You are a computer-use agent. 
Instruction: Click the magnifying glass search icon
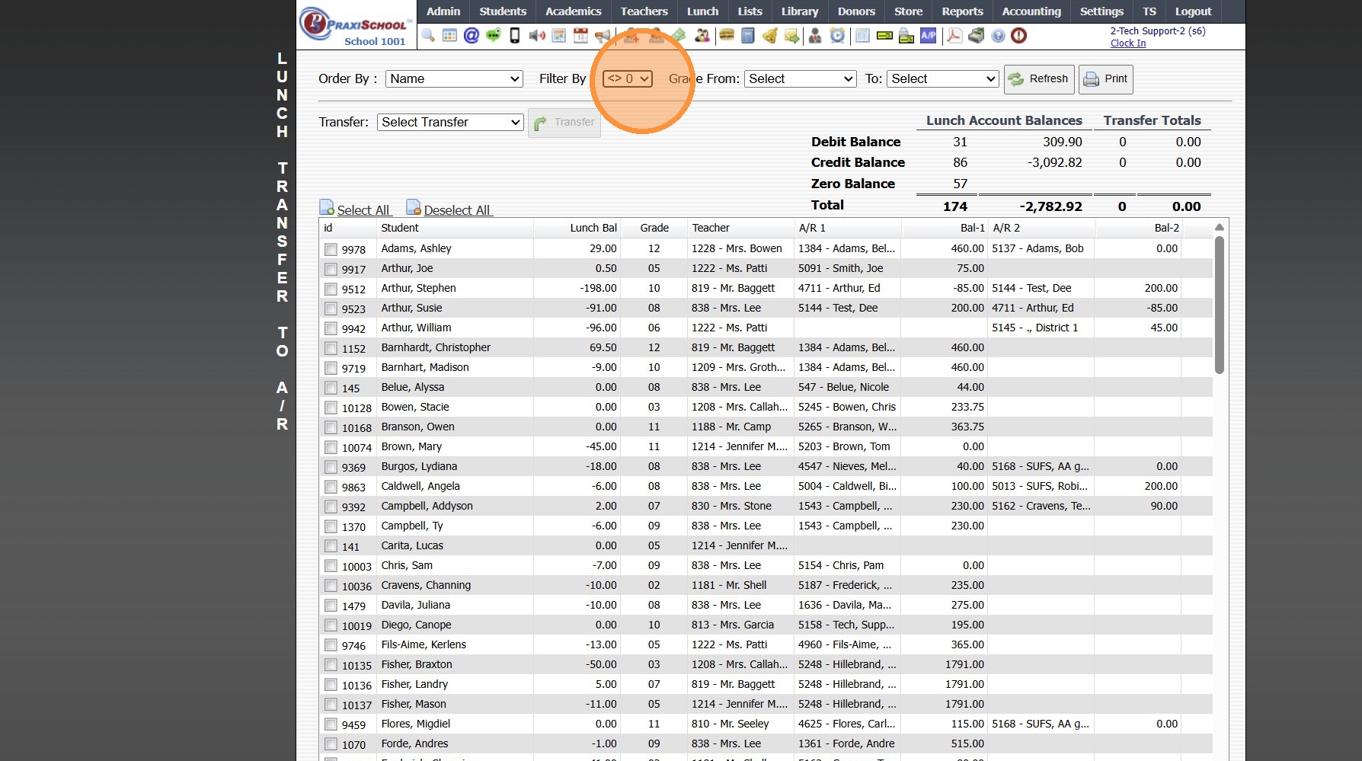tap(428, 36)
